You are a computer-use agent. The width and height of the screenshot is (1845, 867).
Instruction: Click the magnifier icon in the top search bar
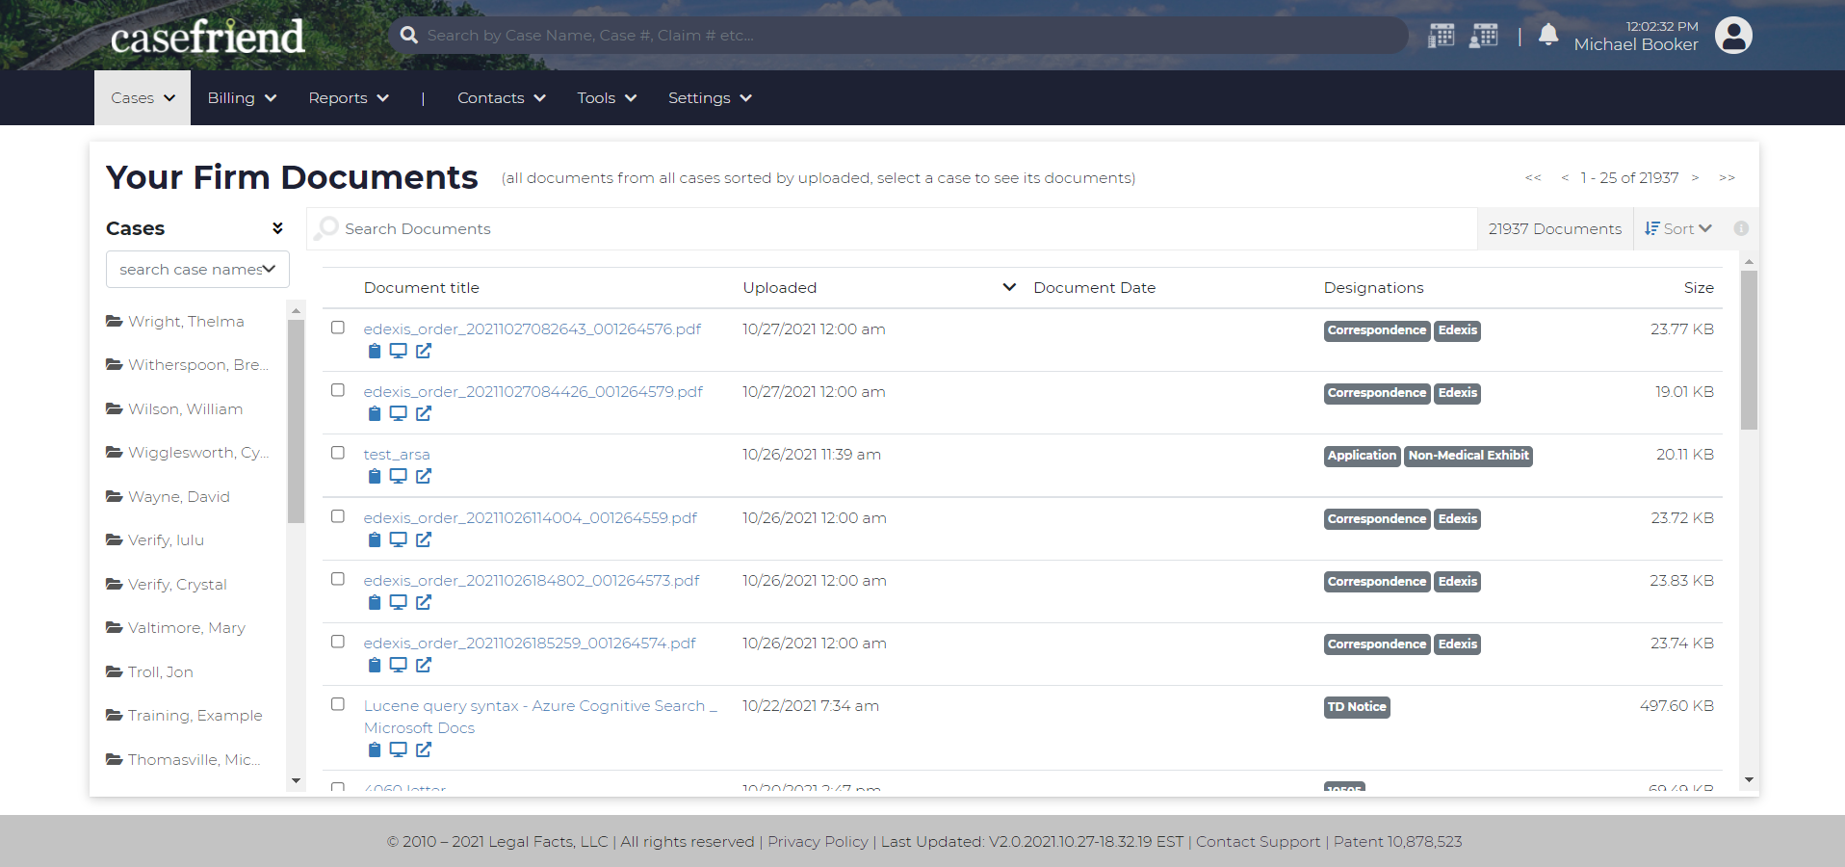click(409, 35)
